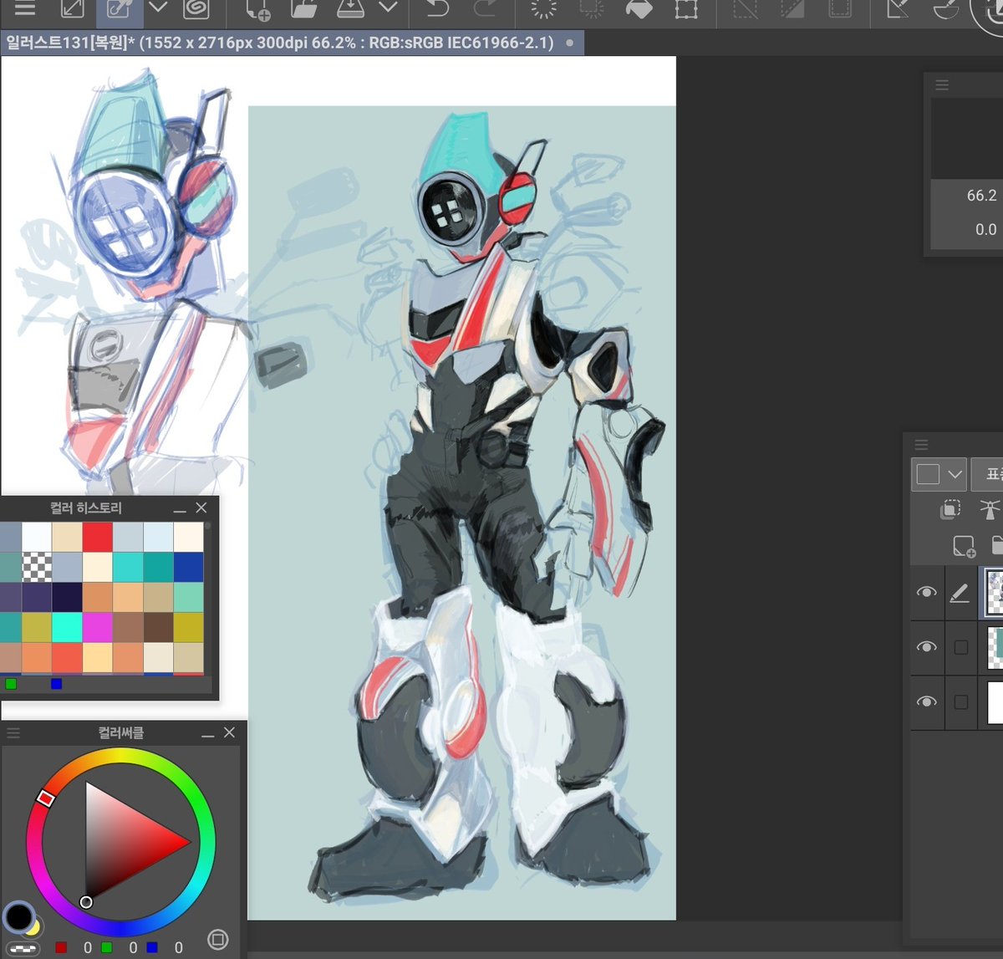
Task: Click the triangle picker's black corner handle
Action: (86, 901)
